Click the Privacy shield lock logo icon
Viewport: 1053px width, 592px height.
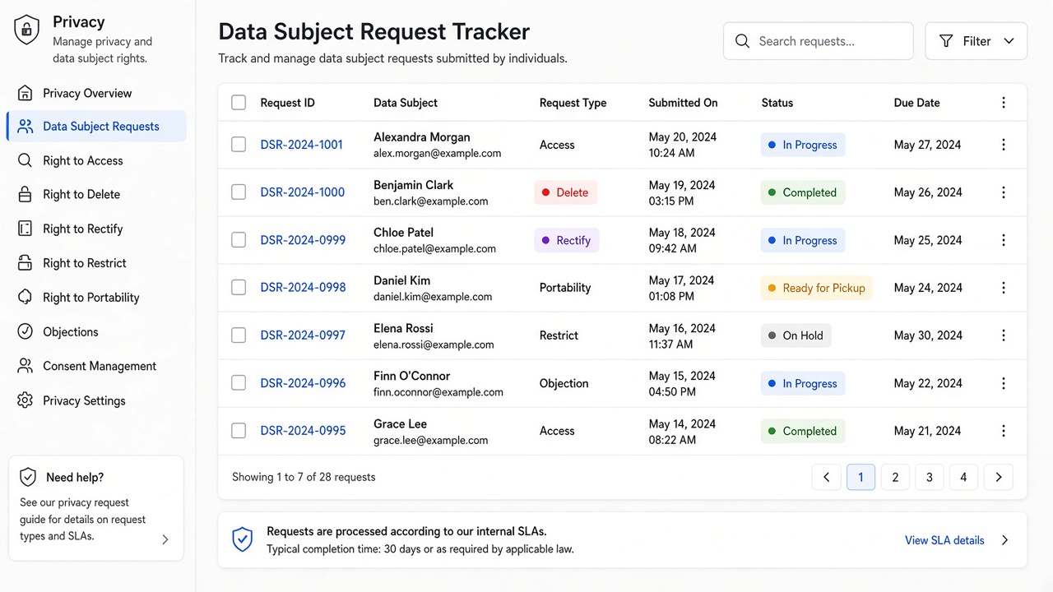click(x=26, y=30)
